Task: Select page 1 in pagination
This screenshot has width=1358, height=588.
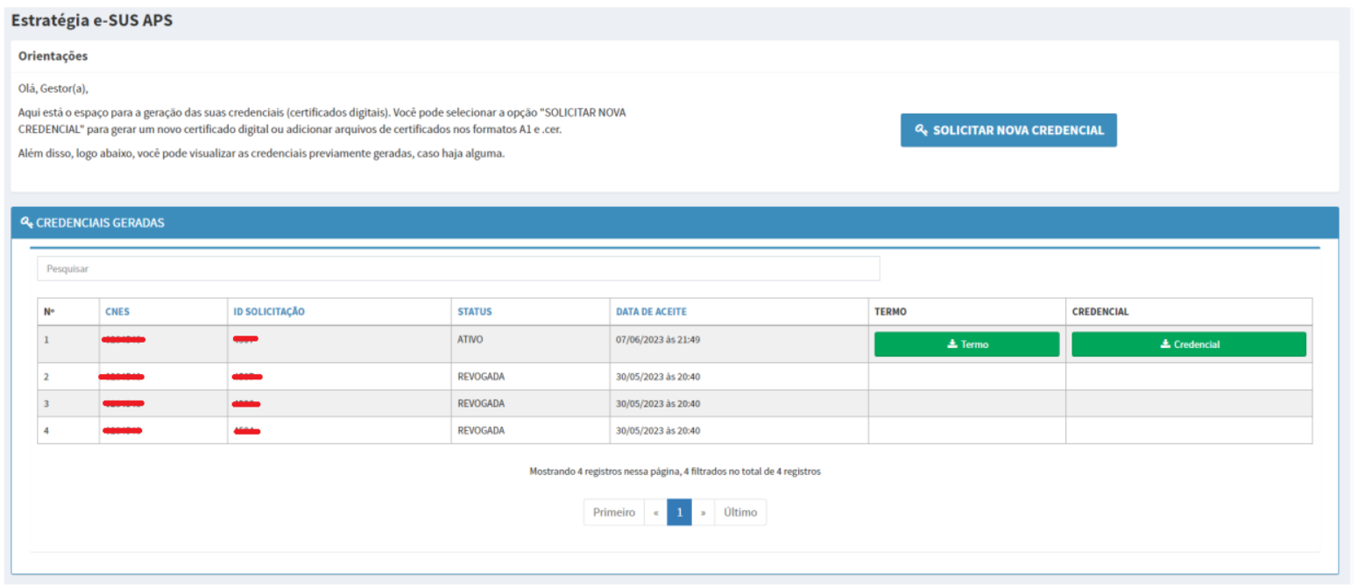Action: [679, 513]
